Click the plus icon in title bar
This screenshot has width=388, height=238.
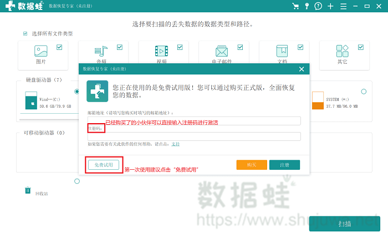330,6
